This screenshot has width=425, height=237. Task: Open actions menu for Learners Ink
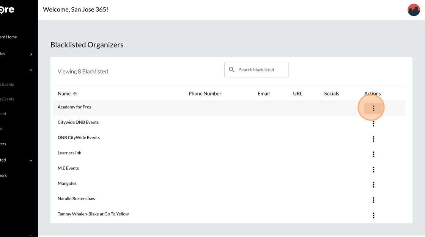(373, 154)
